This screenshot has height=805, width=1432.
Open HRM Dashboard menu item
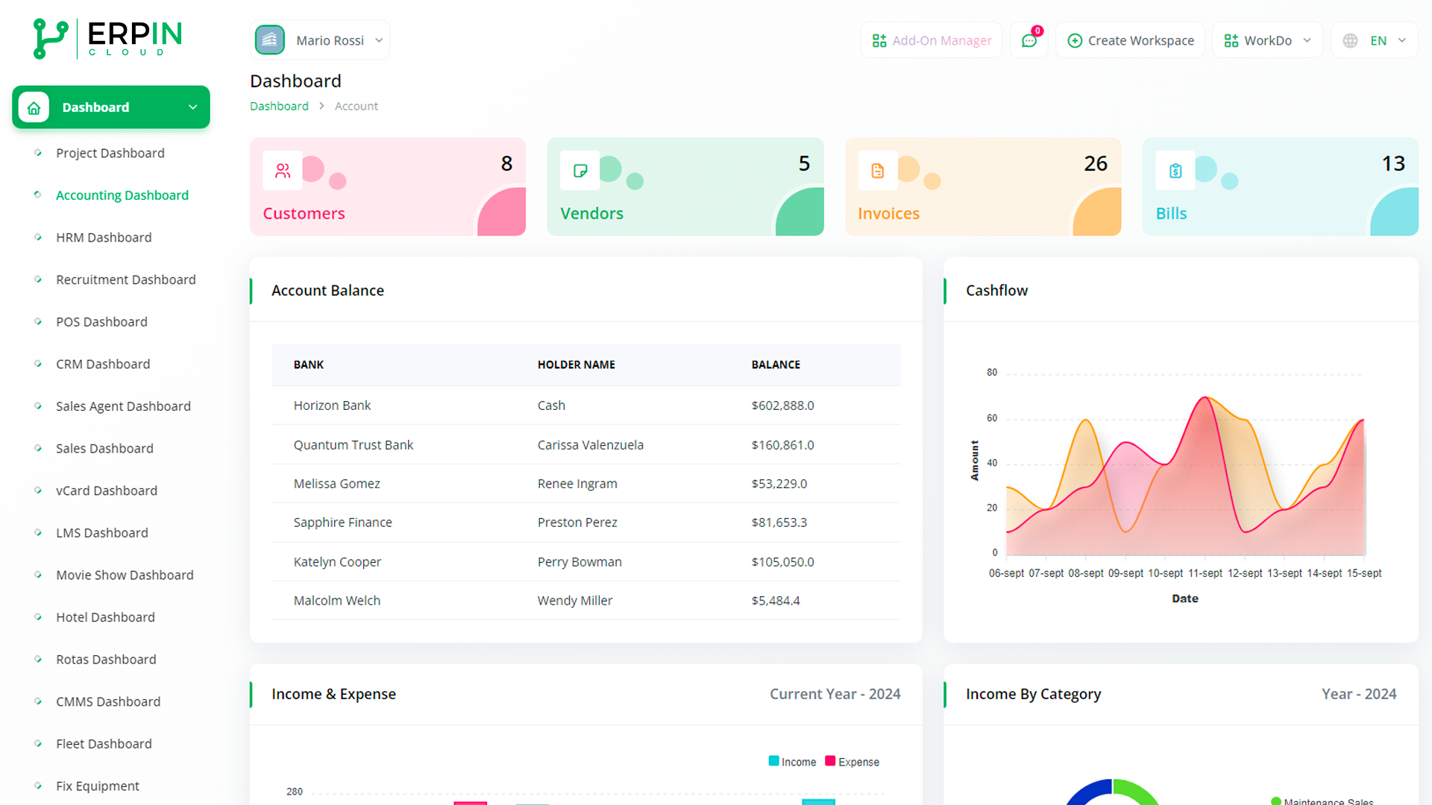click(x=104, y=237)
